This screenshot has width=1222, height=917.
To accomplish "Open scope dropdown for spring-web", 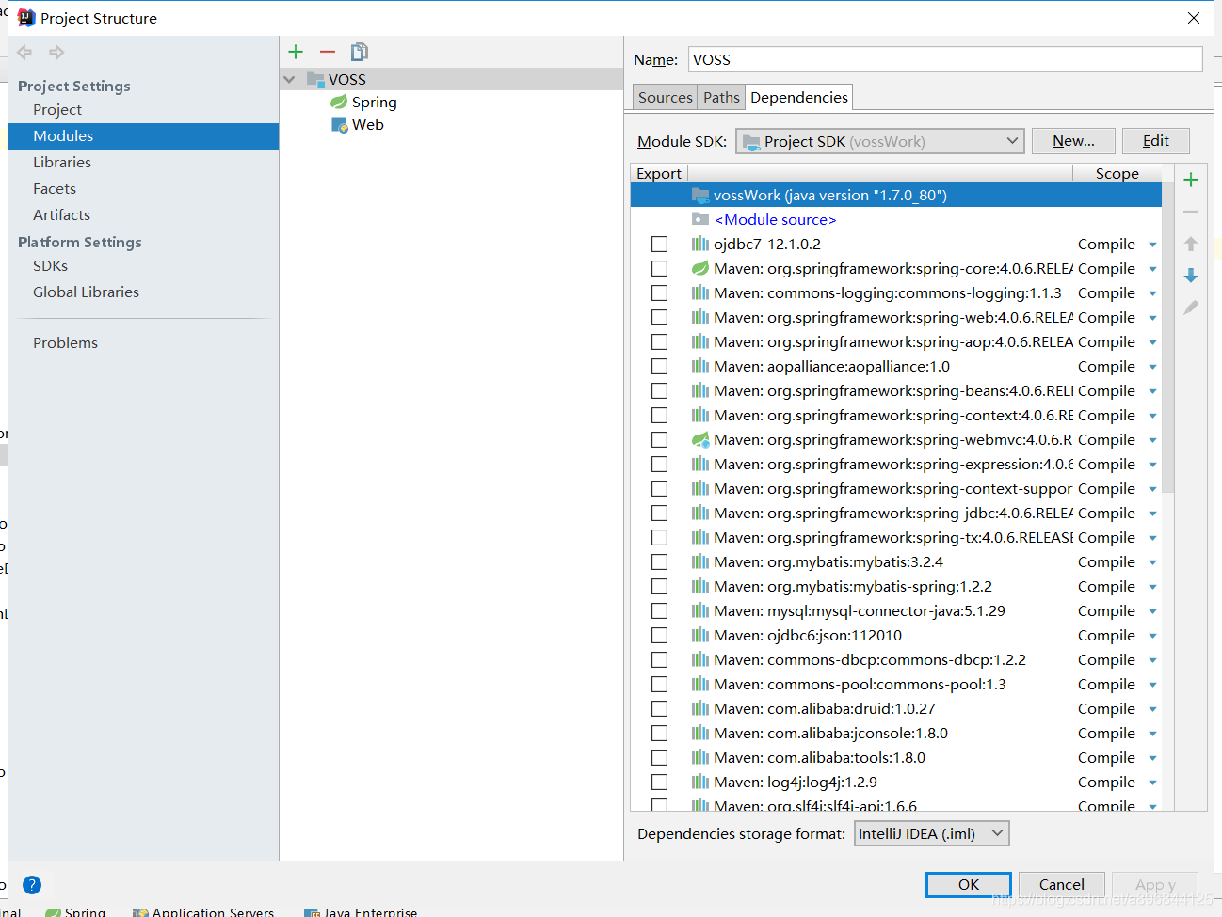I will 1152,318.
